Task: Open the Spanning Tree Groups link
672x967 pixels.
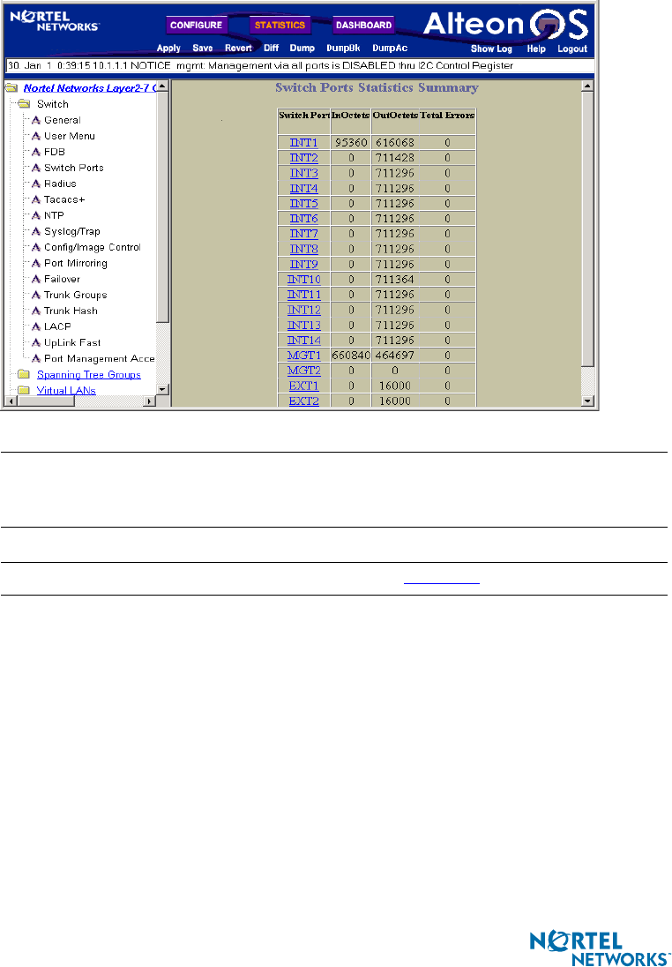Action: [89, 375]
